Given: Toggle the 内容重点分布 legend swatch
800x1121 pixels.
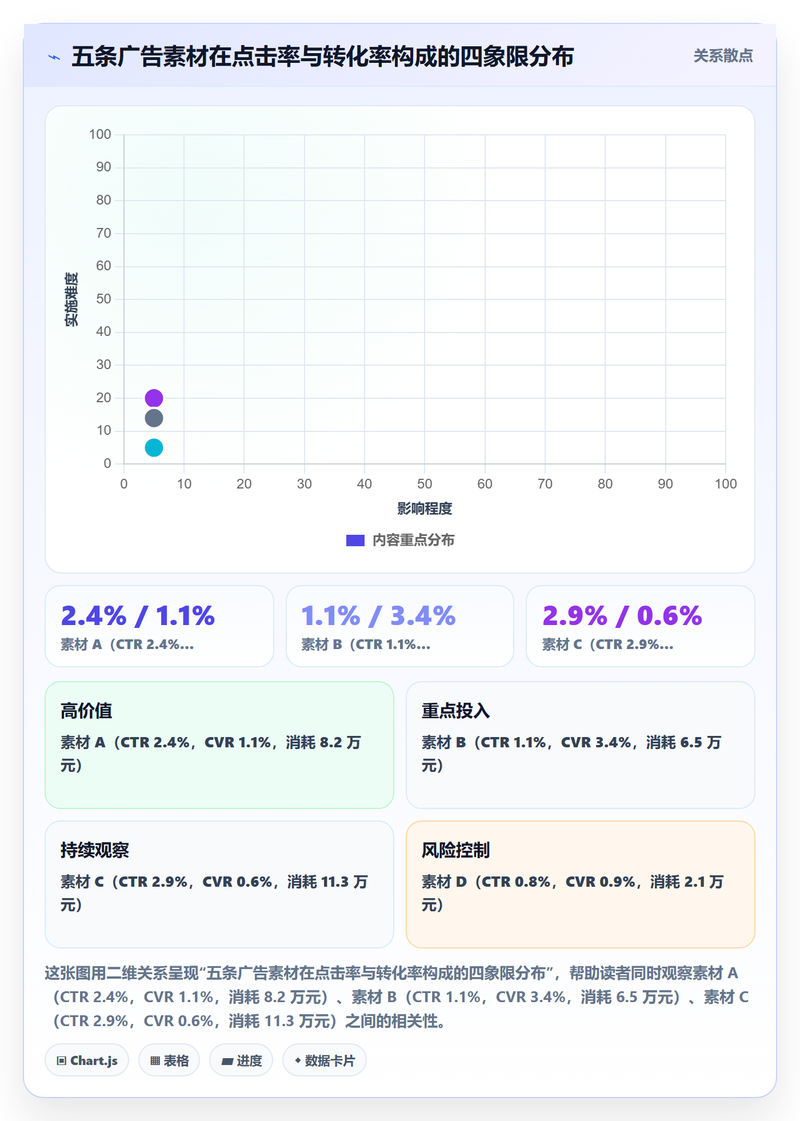Looking at the screenshot, I should tap(355, 540).
